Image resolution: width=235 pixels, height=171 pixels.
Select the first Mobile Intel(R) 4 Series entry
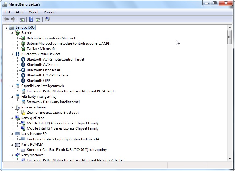point(63,123)
